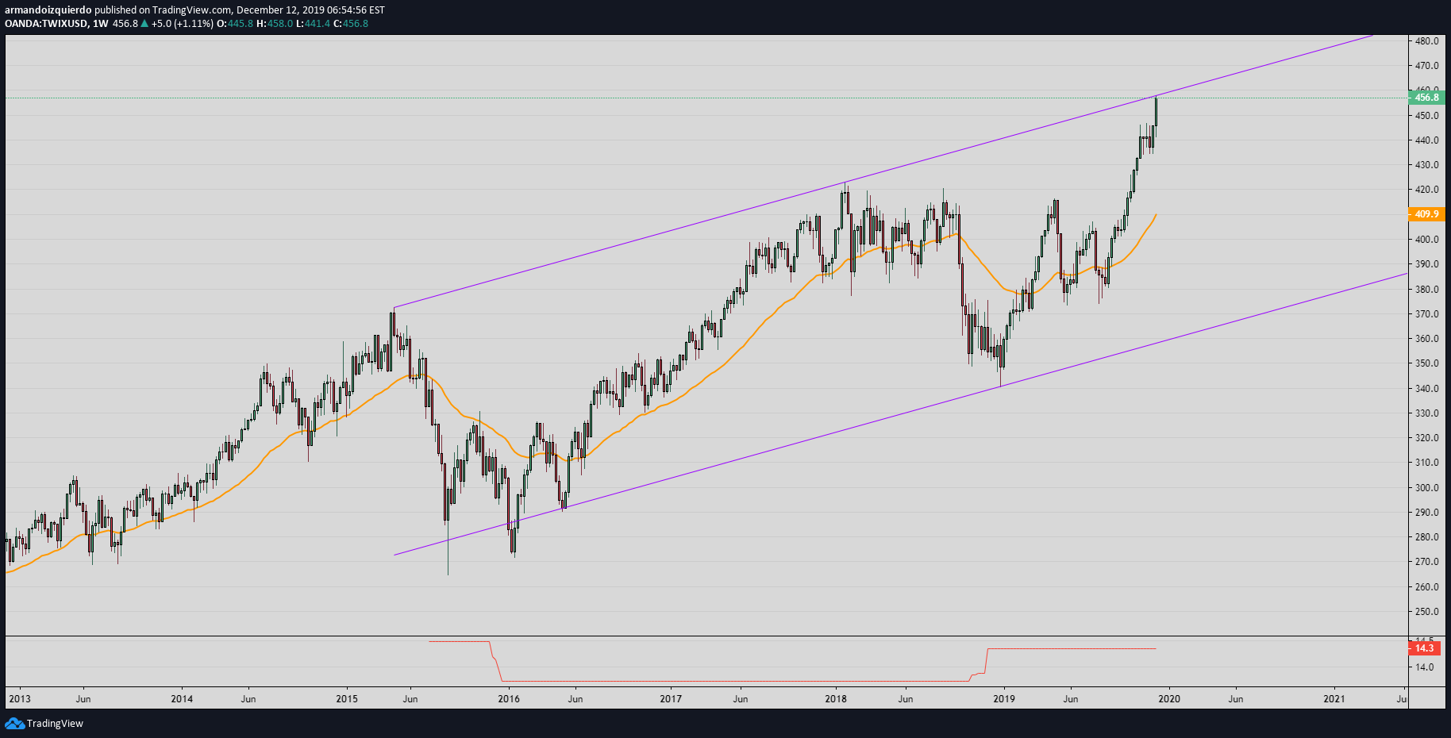Click the 270.0 price axis label

point(1426,562)
